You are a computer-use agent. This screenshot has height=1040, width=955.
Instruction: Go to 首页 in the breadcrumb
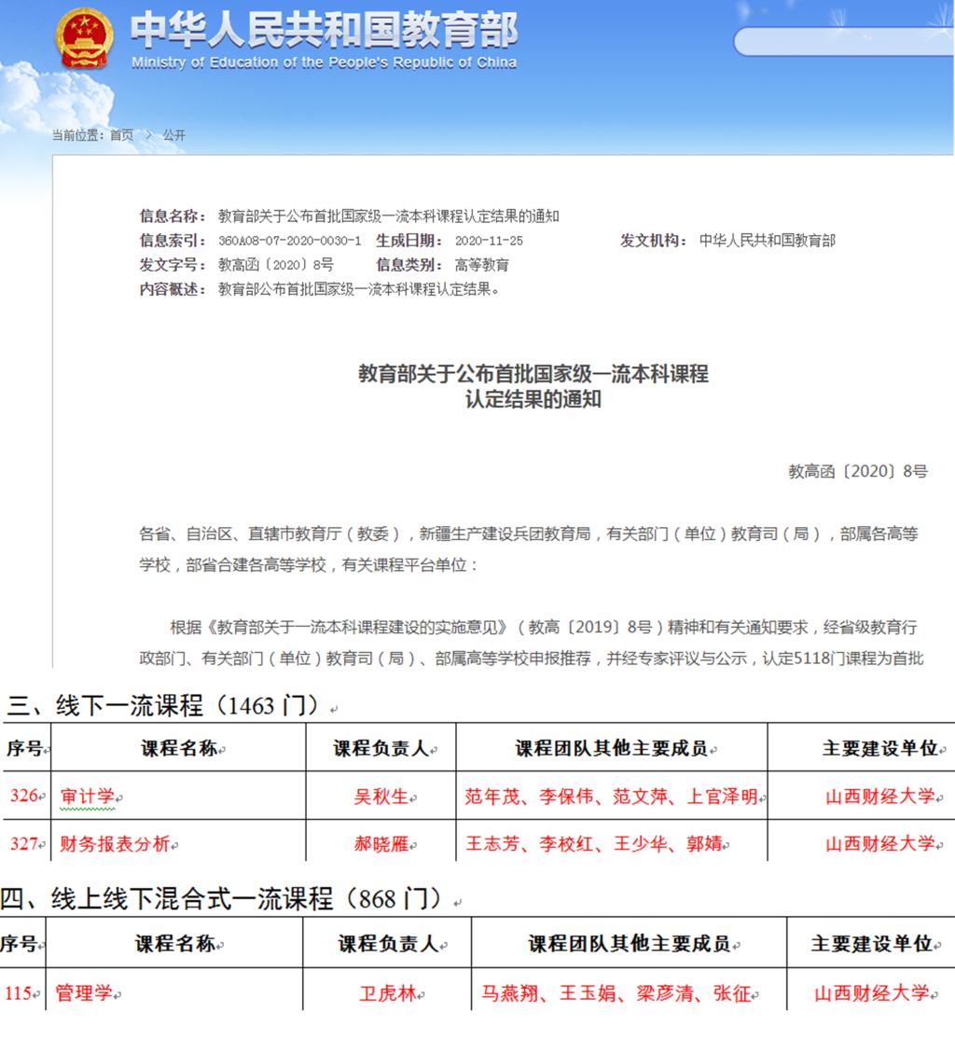tap(121, 135)
